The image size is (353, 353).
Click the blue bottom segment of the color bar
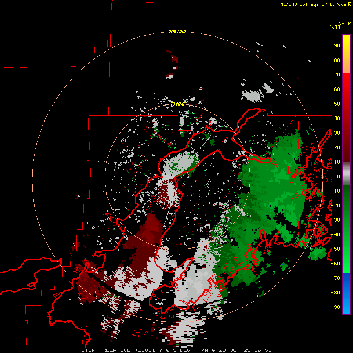pos(346,293)
